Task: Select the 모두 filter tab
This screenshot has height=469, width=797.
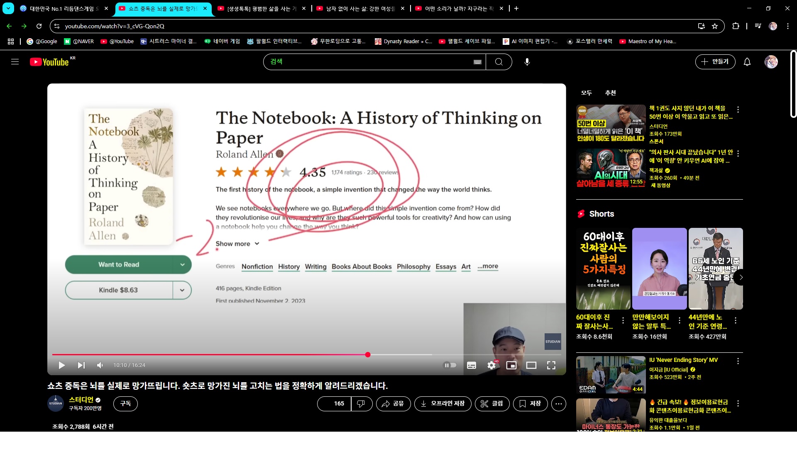Action: click(x=586, y=93)
